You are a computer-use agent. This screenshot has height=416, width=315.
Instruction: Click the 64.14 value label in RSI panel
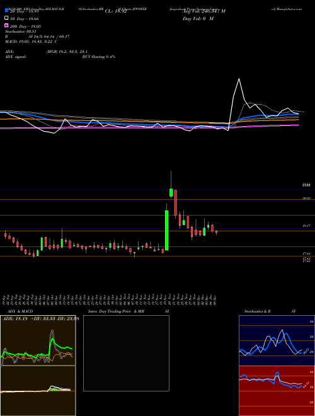305,386
